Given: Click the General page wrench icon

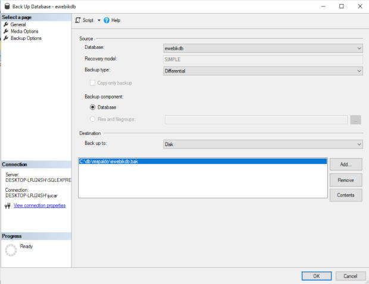Looking at the screenshot, I should point(6,24).
